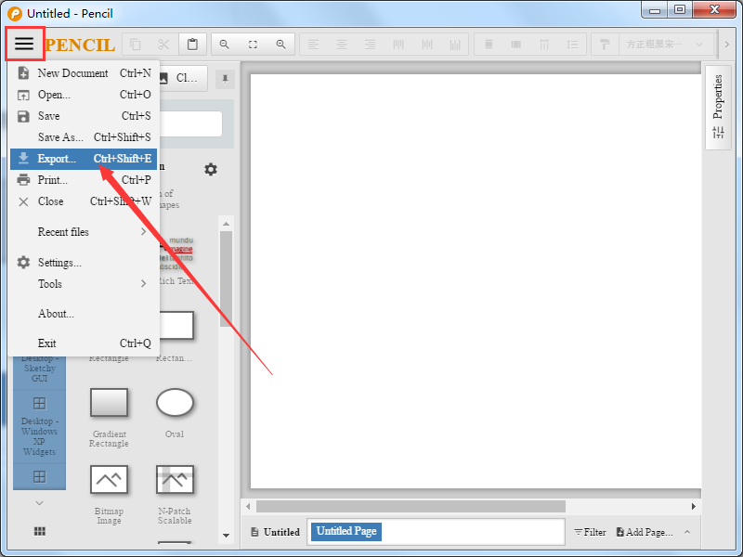Open the font family dropdown
743x557 pixels.
click(x=666, y=45)
